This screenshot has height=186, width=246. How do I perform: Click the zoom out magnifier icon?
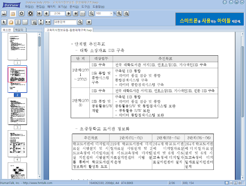[x=91, y=13]
